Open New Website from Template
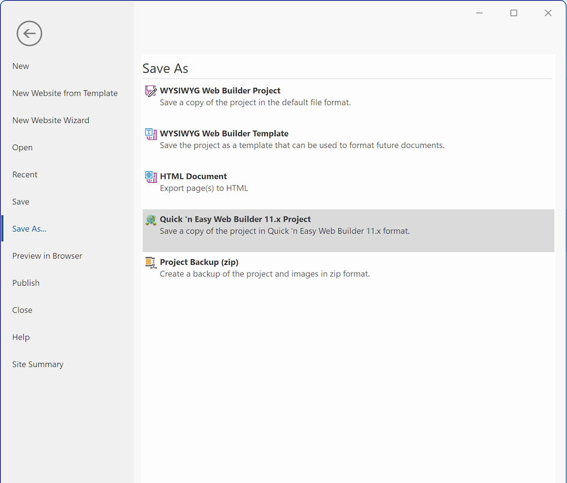This screenshot has width=567, height=483. tap(65, 94)
